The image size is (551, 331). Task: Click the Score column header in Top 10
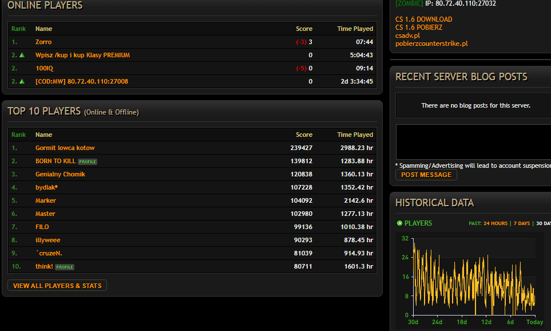pyautogui.click(x=304, y=135)
